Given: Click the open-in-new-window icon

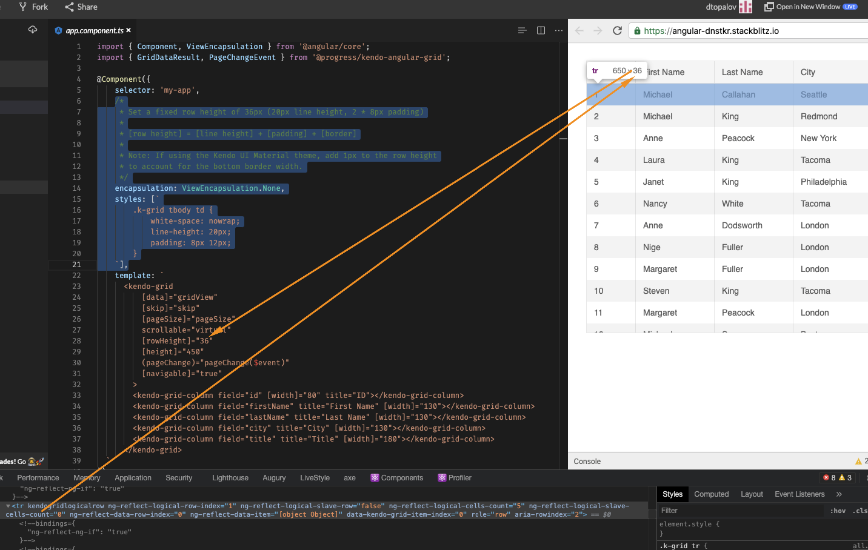Looking at the screenshot, I should pyautogui.click(x=769, y=7).
